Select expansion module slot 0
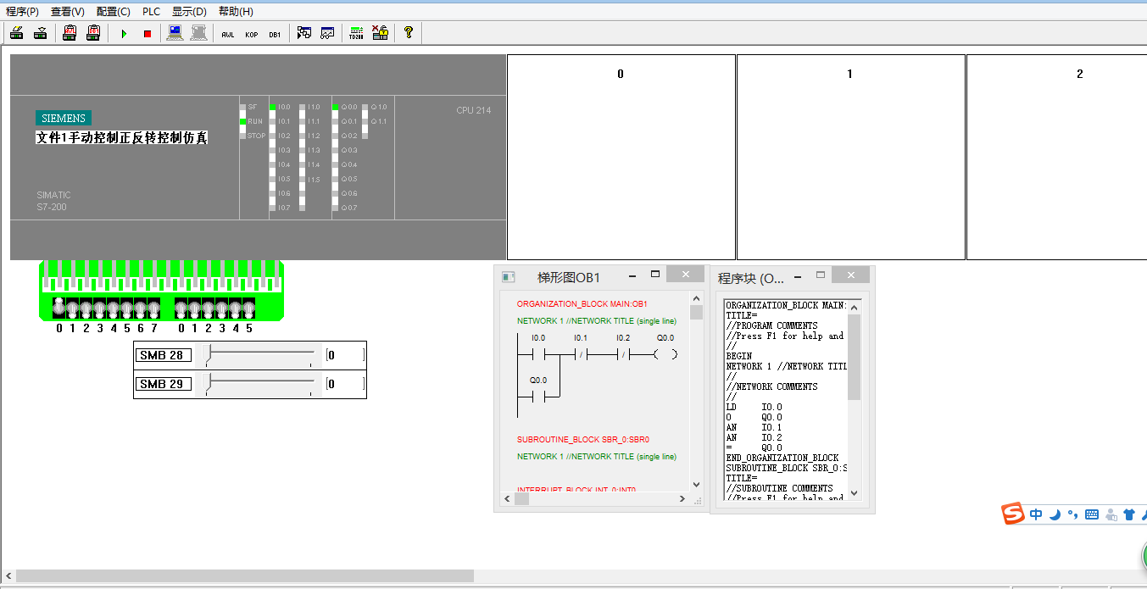This screenshot has height=589, width=1147. [x=621, y=157]
